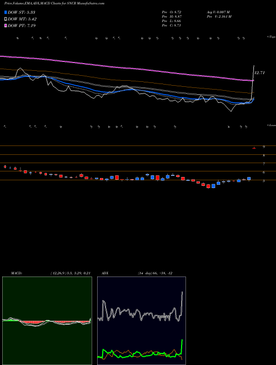Screen dimensions: 276x365
Task: Click the '<Tops' marker label
Action: pyautogui.click(x=272, y=37)
